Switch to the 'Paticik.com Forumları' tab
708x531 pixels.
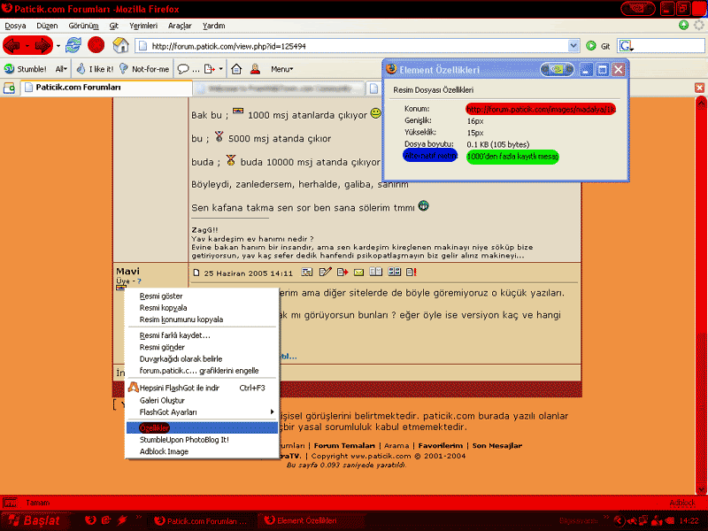coord(78,88)
